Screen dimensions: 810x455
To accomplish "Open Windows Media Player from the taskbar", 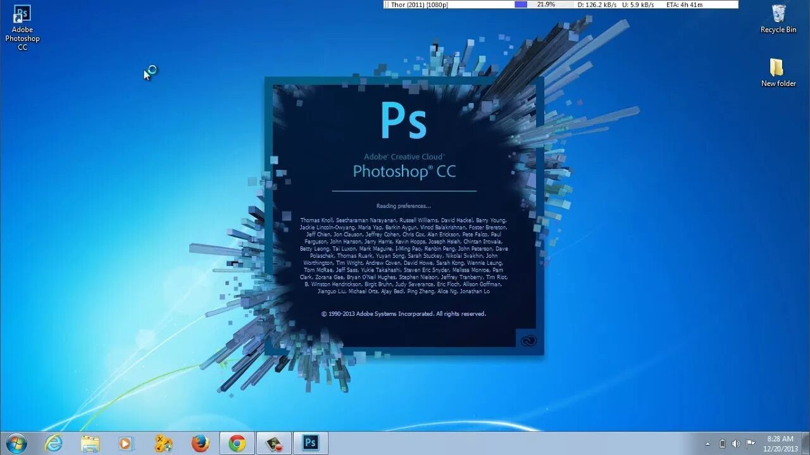I will coord(126,444).
